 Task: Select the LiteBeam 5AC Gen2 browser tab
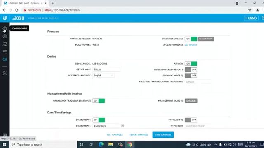pyautogui.click(x=25, y=3)
